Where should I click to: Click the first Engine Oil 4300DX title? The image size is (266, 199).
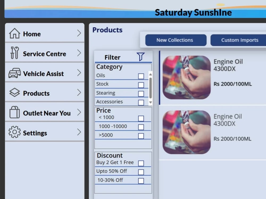click(228, 65)
